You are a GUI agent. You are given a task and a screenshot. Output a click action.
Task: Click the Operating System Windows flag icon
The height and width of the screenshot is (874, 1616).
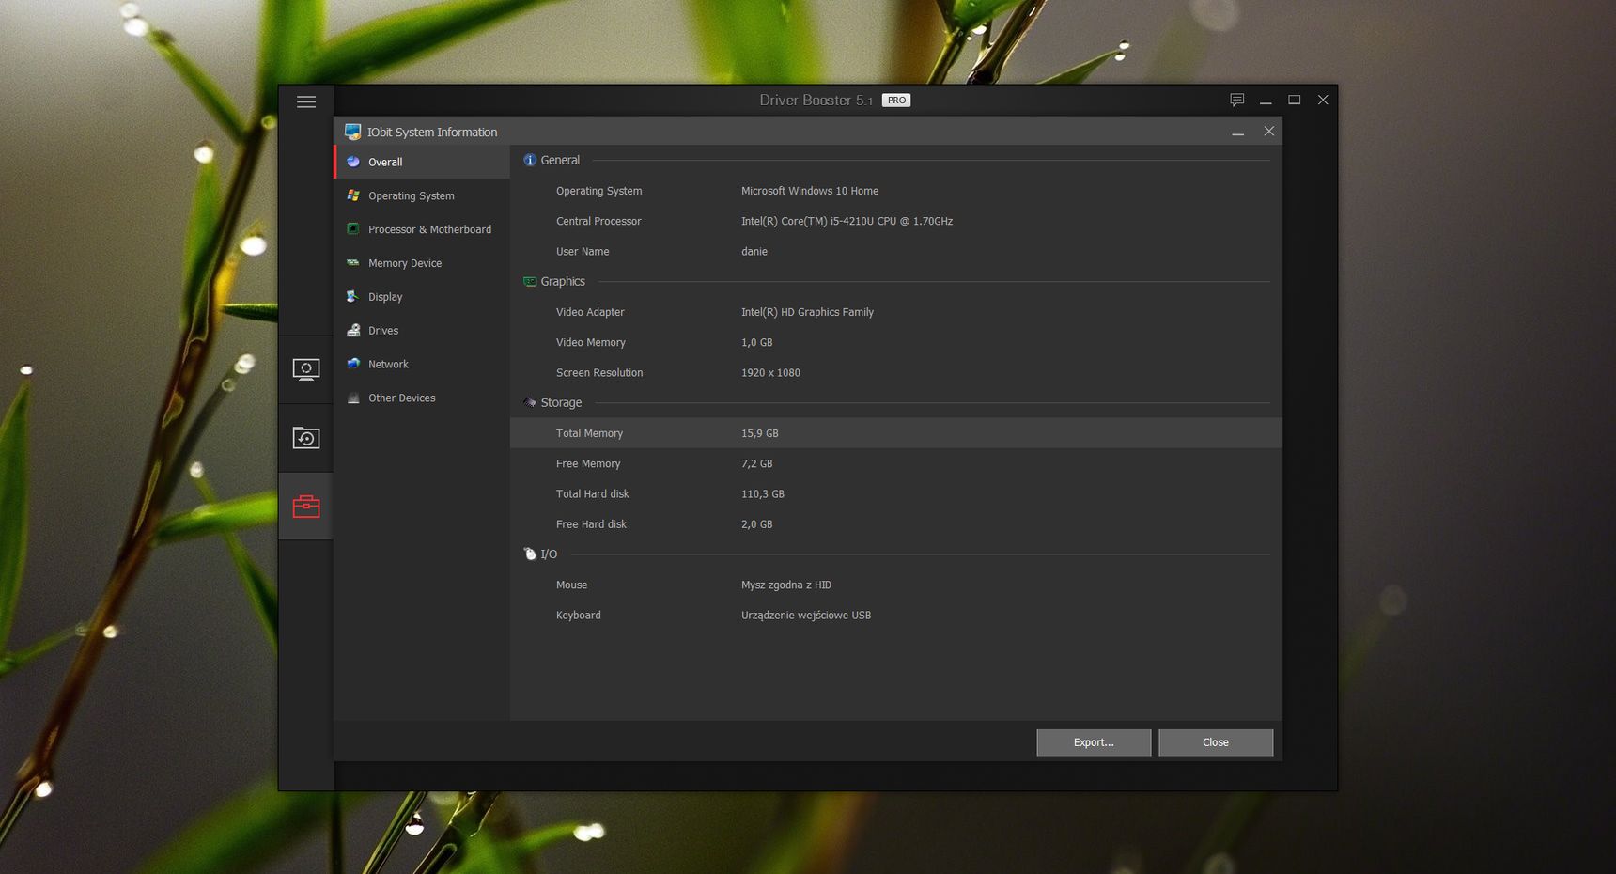(x=353, y=195)
